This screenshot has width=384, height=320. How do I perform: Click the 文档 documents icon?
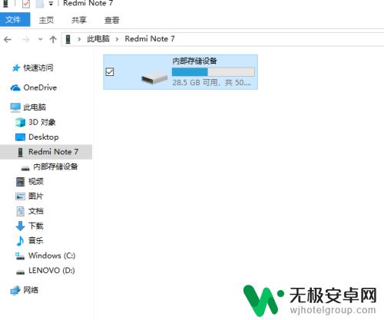[21, 211]
